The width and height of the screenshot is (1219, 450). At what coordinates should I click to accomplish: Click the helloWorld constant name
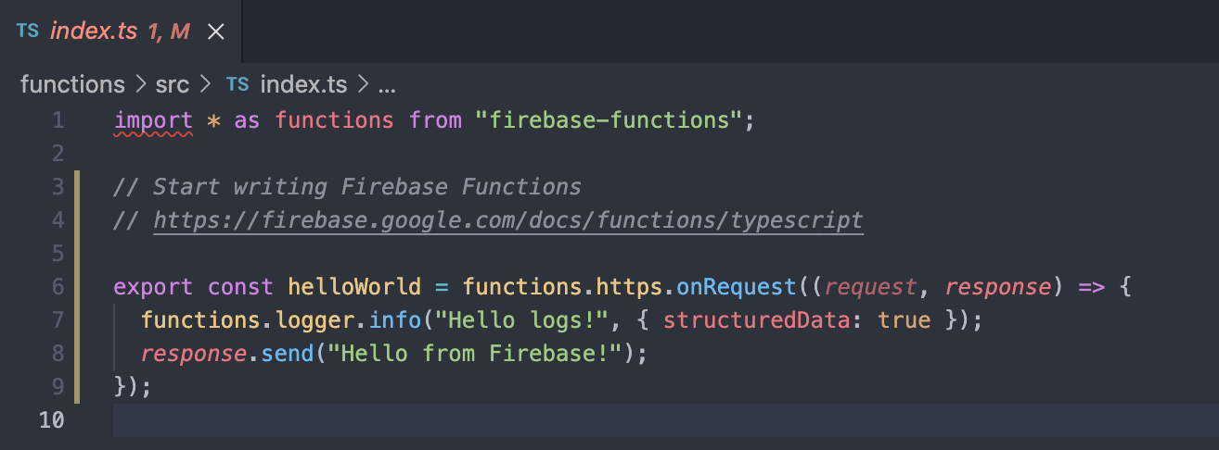tap(354, 287)
